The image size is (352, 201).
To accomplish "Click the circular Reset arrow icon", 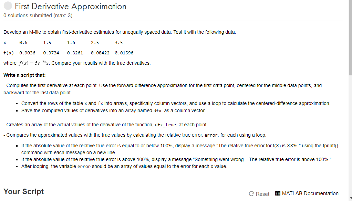I will tap(252, 194).
